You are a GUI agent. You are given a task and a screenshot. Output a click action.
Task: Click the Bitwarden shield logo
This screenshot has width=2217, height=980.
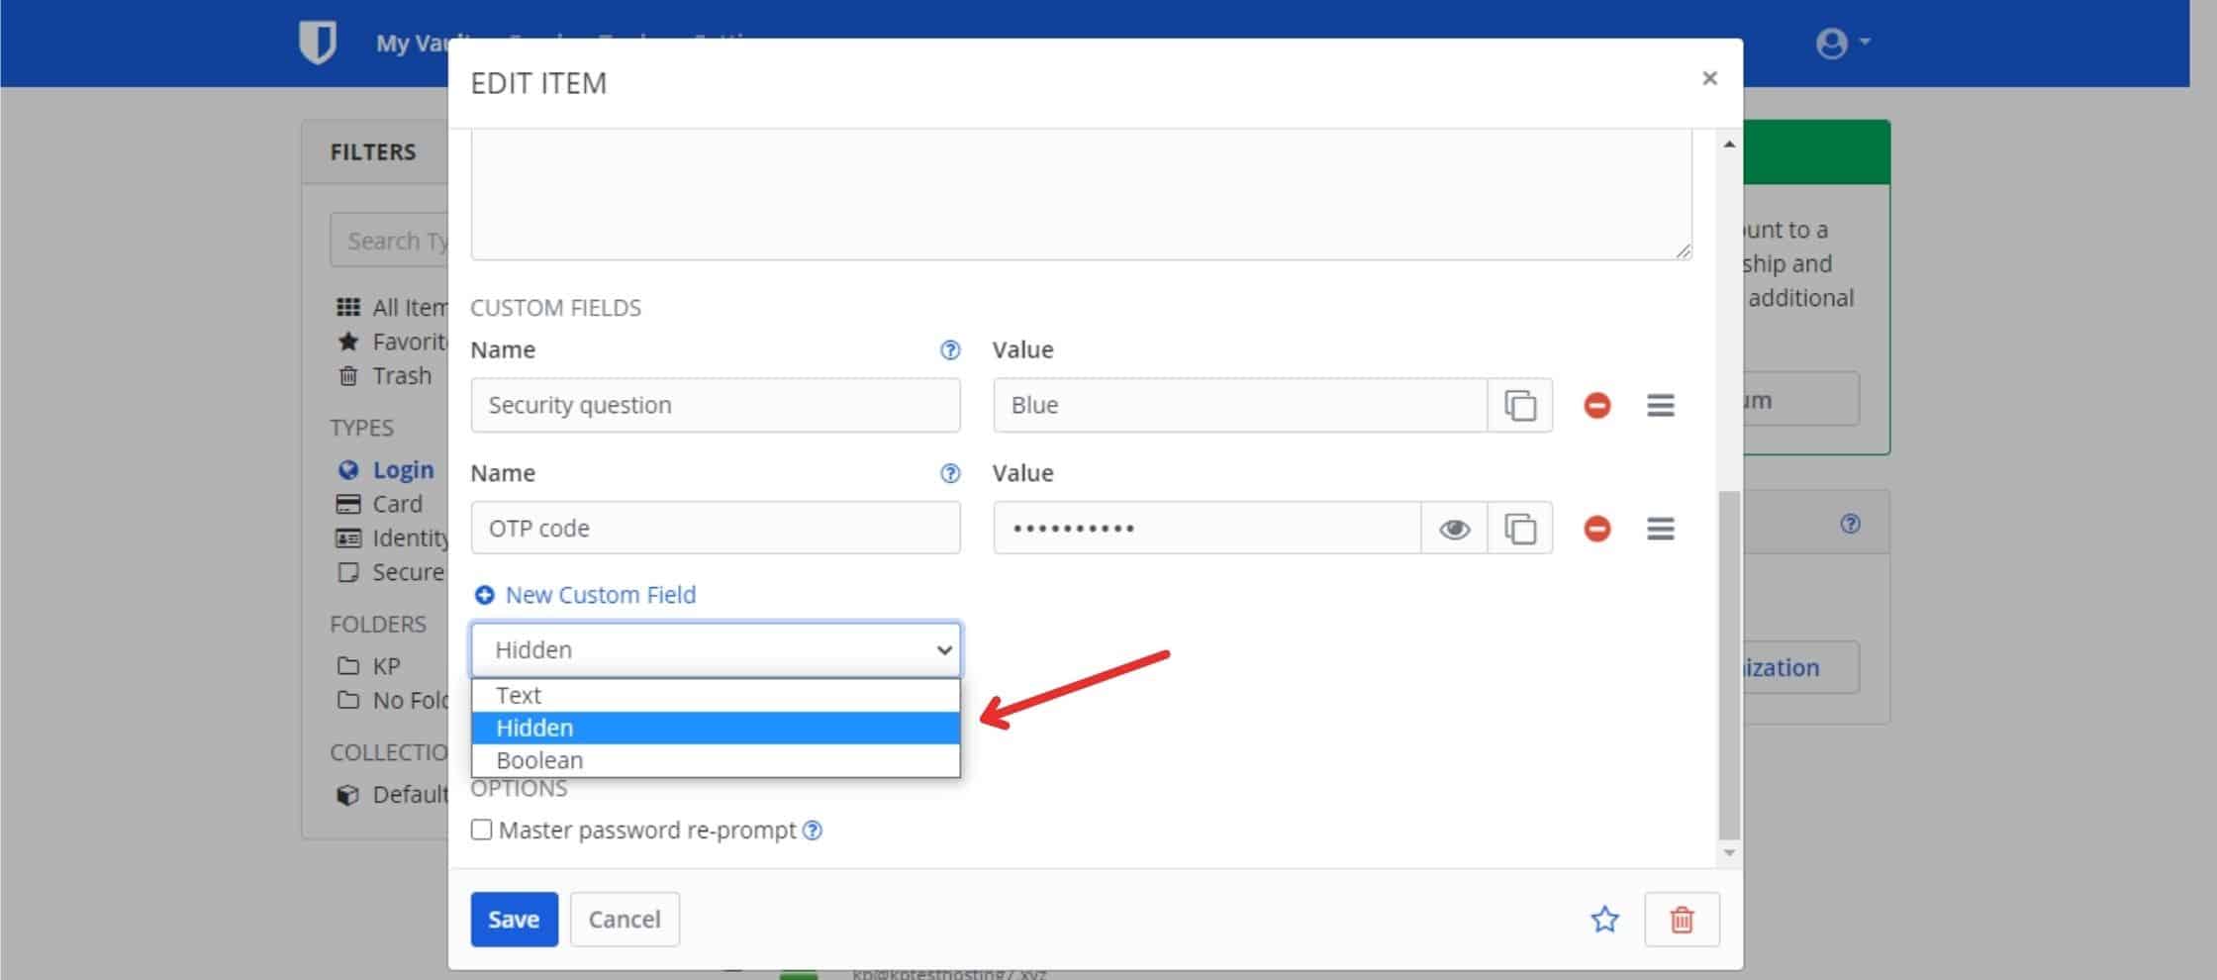pos(318,43)
